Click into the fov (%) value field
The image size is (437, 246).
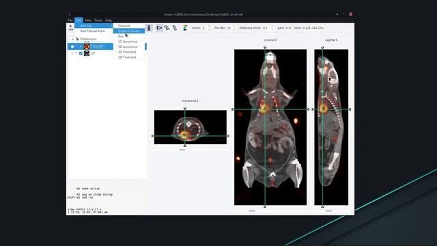point(229,28)
